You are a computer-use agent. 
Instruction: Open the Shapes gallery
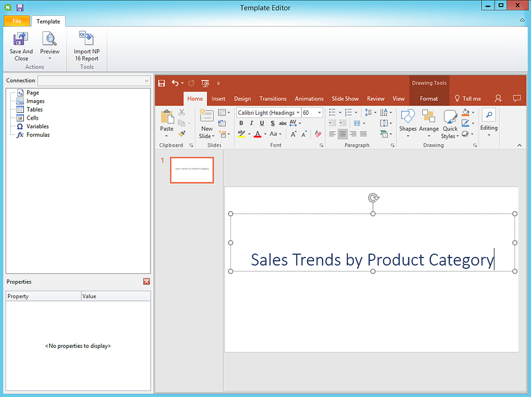(x=408, y=118)
